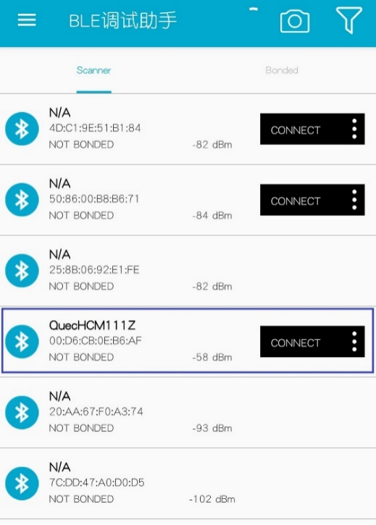Open the device filter funnel icon
This screenshot has width=376, height=525.
click(349, 20)
